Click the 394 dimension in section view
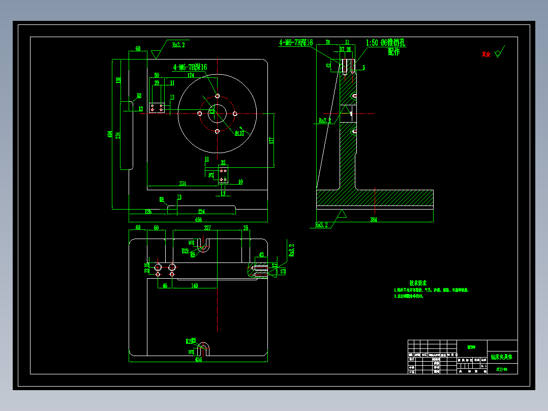 374,220
